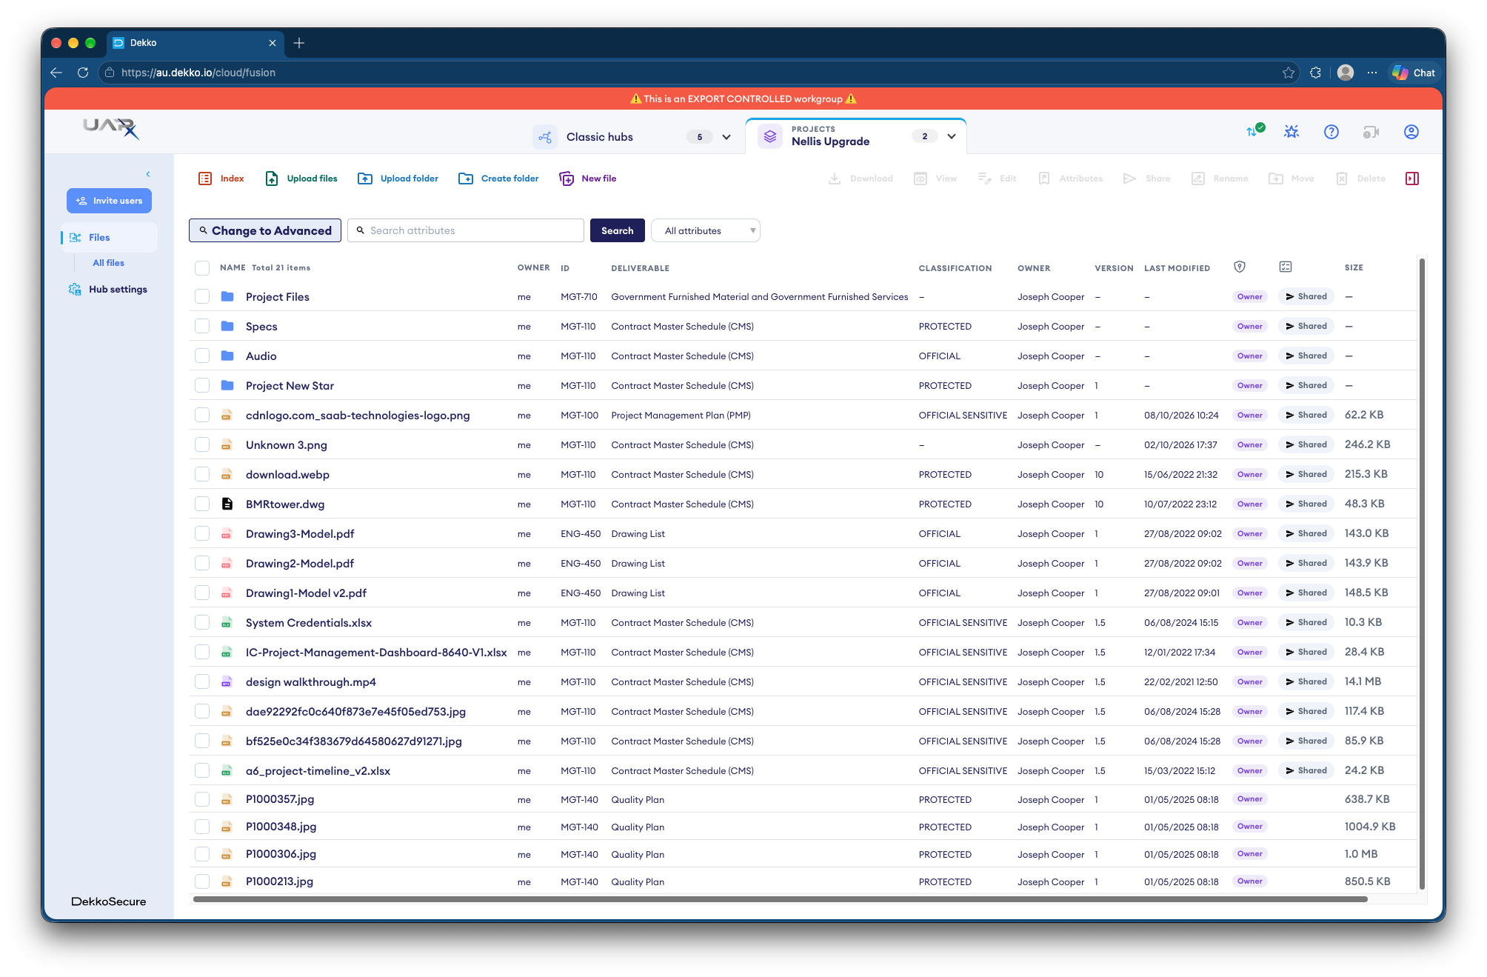Click the New file icon
The image size is (1487, 977).
567,179
